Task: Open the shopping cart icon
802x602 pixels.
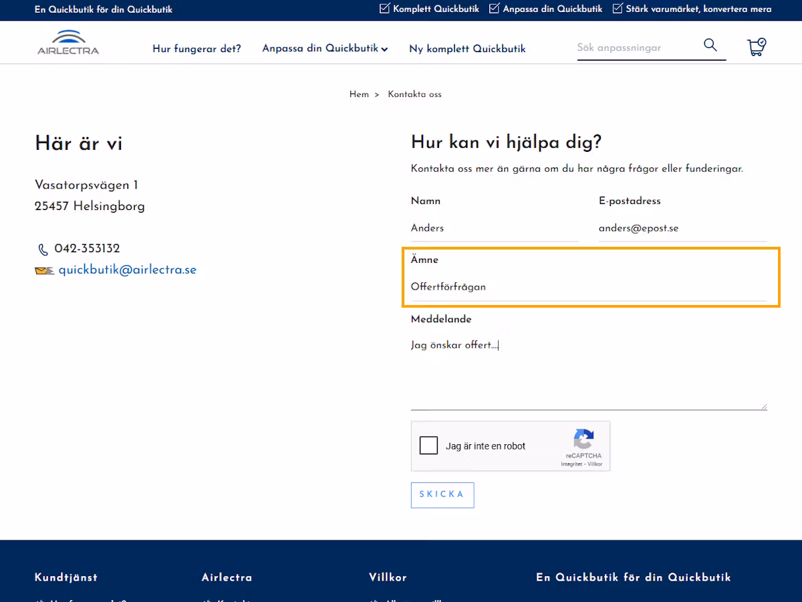Action: (756, 47)
